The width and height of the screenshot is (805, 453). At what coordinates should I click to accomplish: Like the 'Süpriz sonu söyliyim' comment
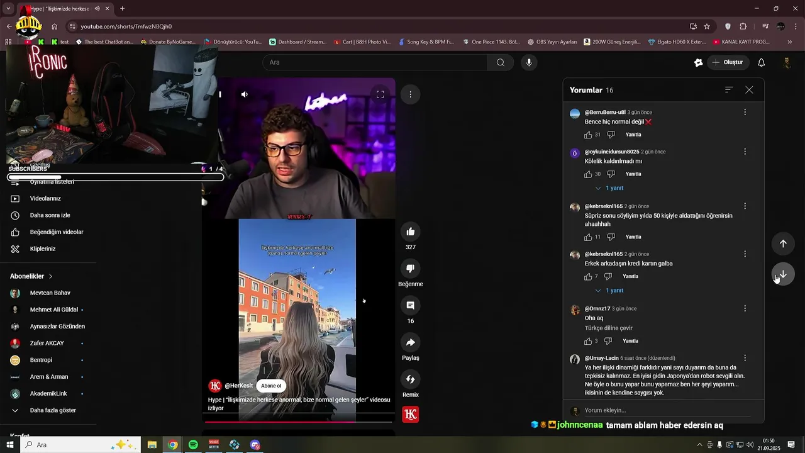[x=588, y=237]
